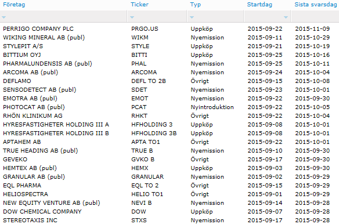Sort by the Startdag column header

(x=259, y=5)
